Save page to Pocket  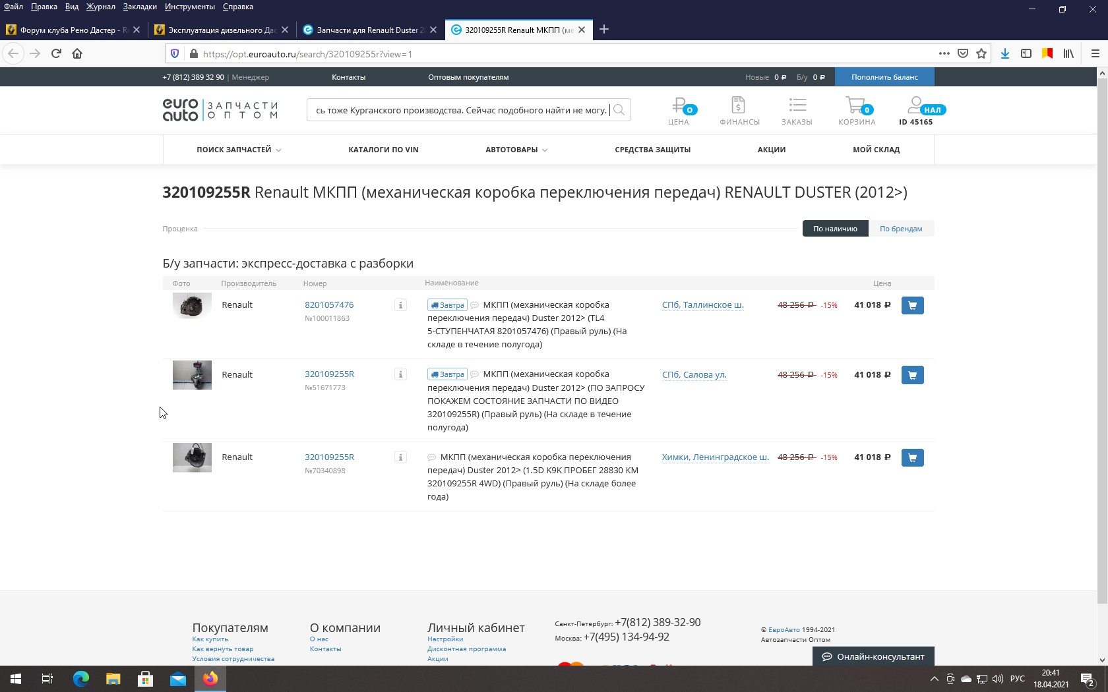(x=963, y=53)
